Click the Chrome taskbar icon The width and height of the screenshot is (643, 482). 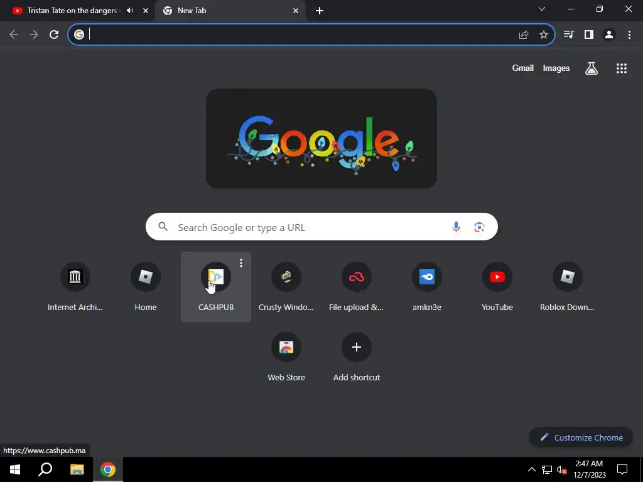tap(108, 469)
